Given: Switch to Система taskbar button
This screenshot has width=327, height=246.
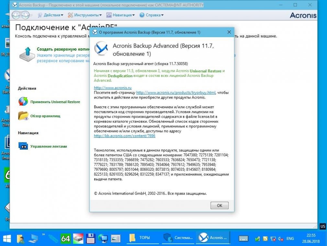Looking at the screenshot, I should pyautogui.click(x=178, y=238).
